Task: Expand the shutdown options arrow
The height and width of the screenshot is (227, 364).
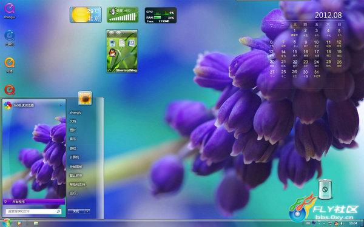Action: point(87,211)
